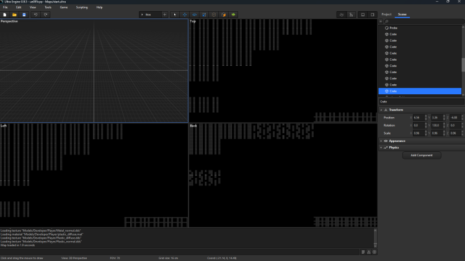Click the plus button beside Box

click(x=164, y=14)
